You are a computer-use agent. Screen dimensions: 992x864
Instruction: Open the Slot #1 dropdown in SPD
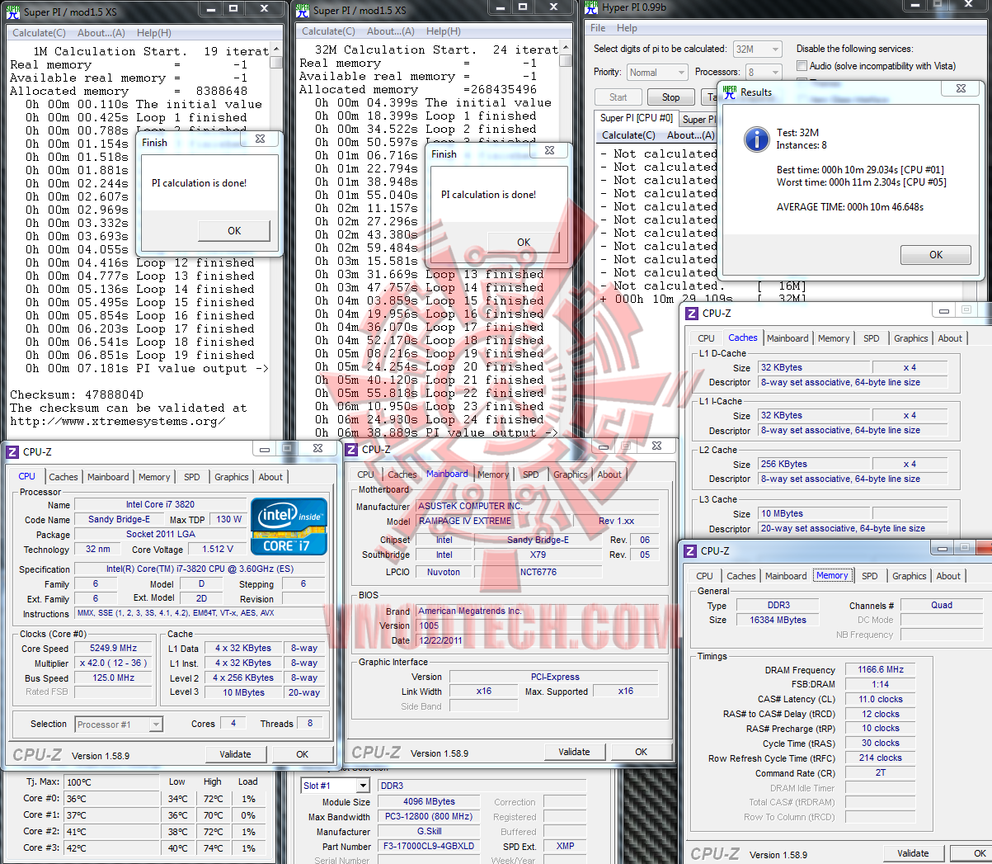[362, 786]
